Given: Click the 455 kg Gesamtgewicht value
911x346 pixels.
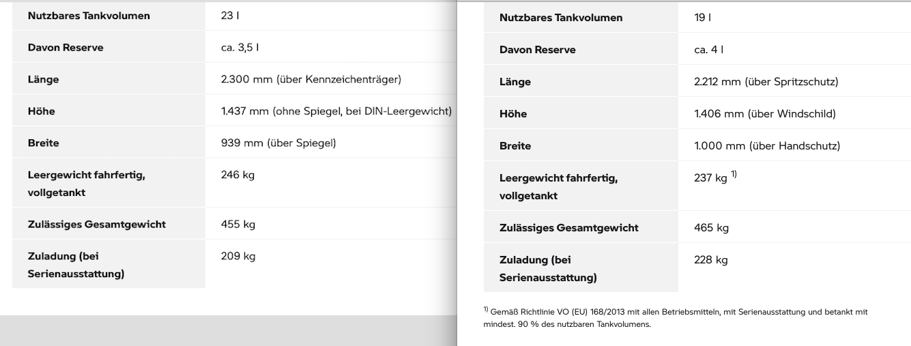Looking at the screenshot, I should [x=237, y=225].
